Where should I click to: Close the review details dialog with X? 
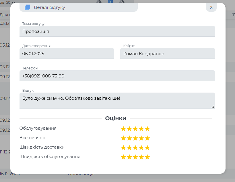click(211, 7)
